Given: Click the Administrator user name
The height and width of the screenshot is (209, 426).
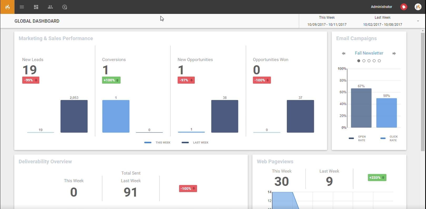Looking at the screenshot, I should tap(382, 7).
